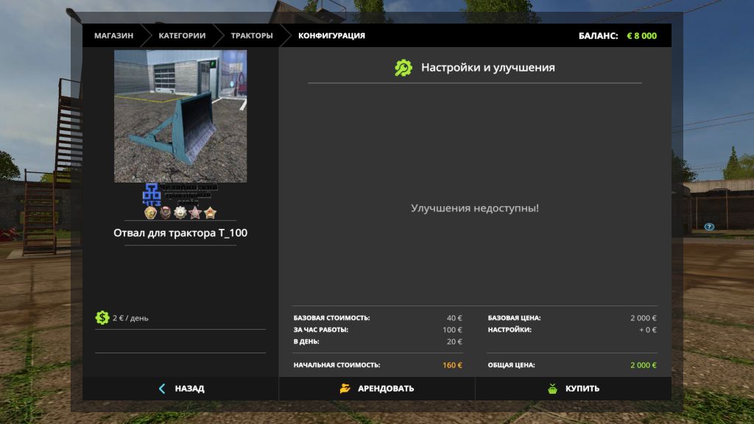Click the orange initial cost 160 €
This screenshot has width=754, height=424.
coord(452,365)
